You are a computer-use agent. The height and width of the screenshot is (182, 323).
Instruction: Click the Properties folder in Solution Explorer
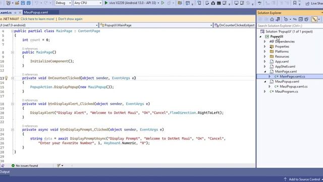[282, 47]
